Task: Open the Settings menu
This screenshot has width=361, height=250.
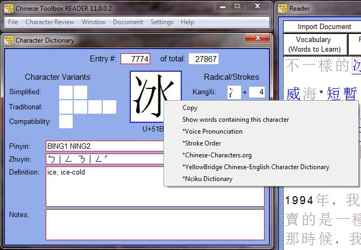Action: [161, 22]
